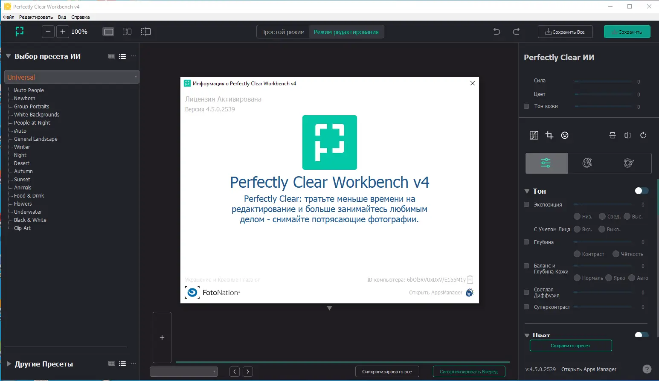Enable side-by-side comparison view

[127, 32]
